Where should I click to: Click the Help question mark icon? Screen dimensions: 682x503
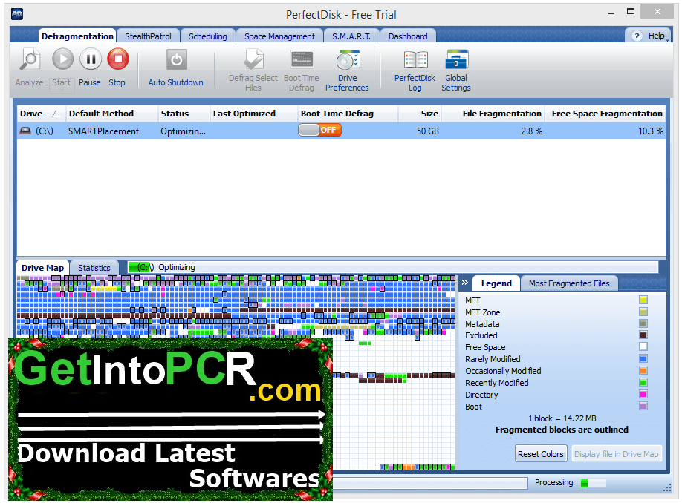point(637,36)
